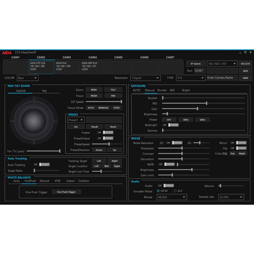Open the Sample rate dropdown

(231, 197)
